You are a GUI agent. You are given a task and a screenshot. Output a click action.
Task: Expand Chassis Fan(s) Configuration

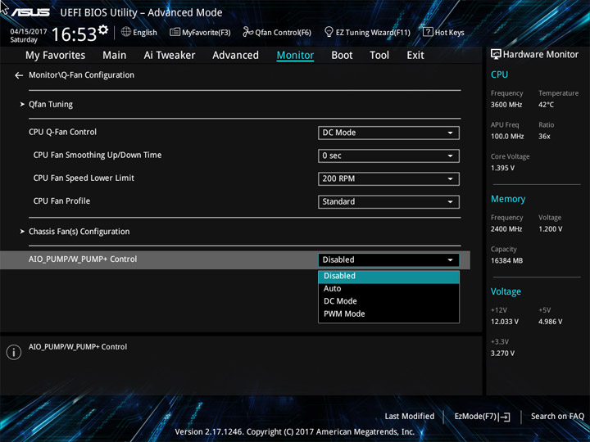click(x=79, y=232)
